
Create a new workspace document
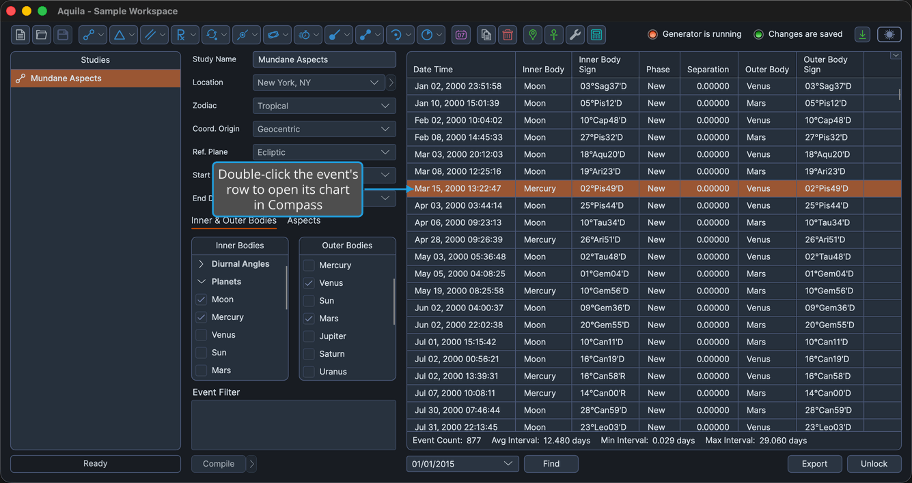point(20,35)
